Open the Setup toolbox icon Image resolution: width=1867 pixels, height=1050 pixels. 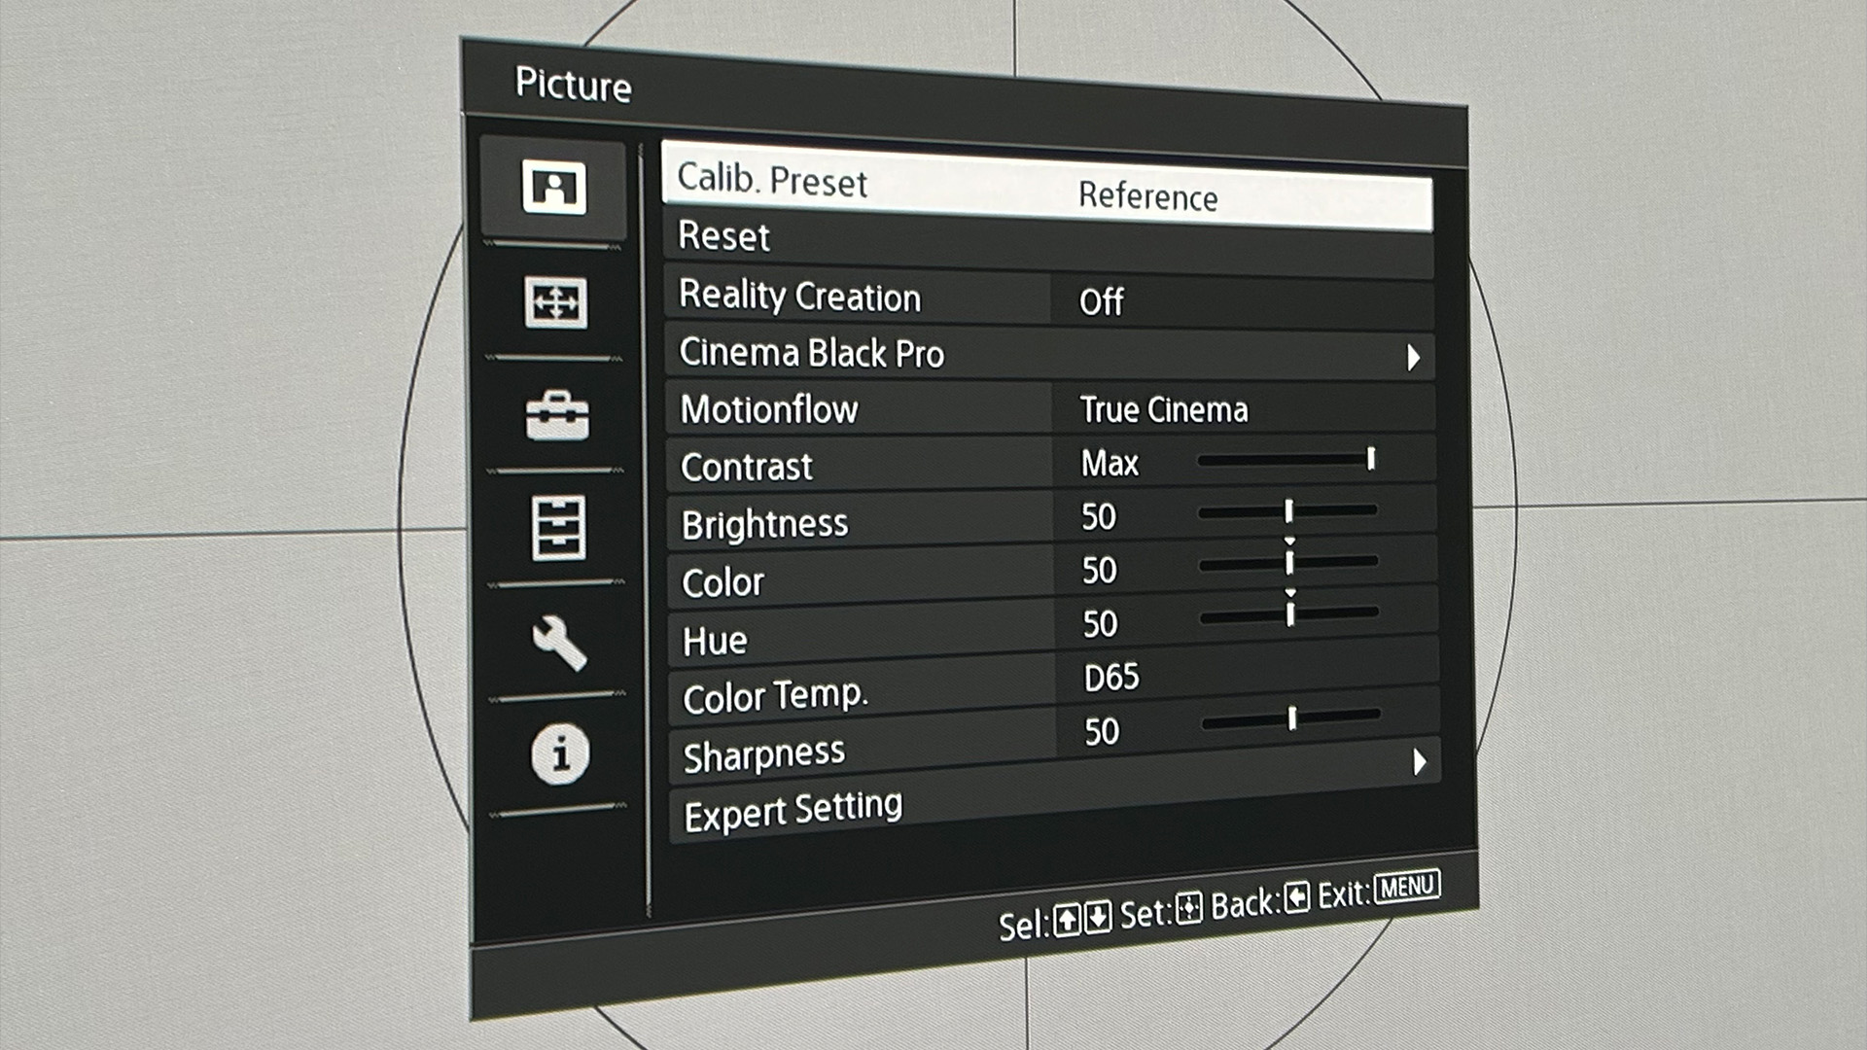coord(556,416)
